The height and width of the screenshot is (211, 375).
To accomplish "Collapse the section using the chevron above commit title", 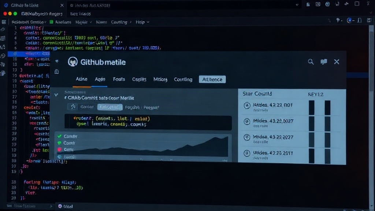I will click(56, 95).
